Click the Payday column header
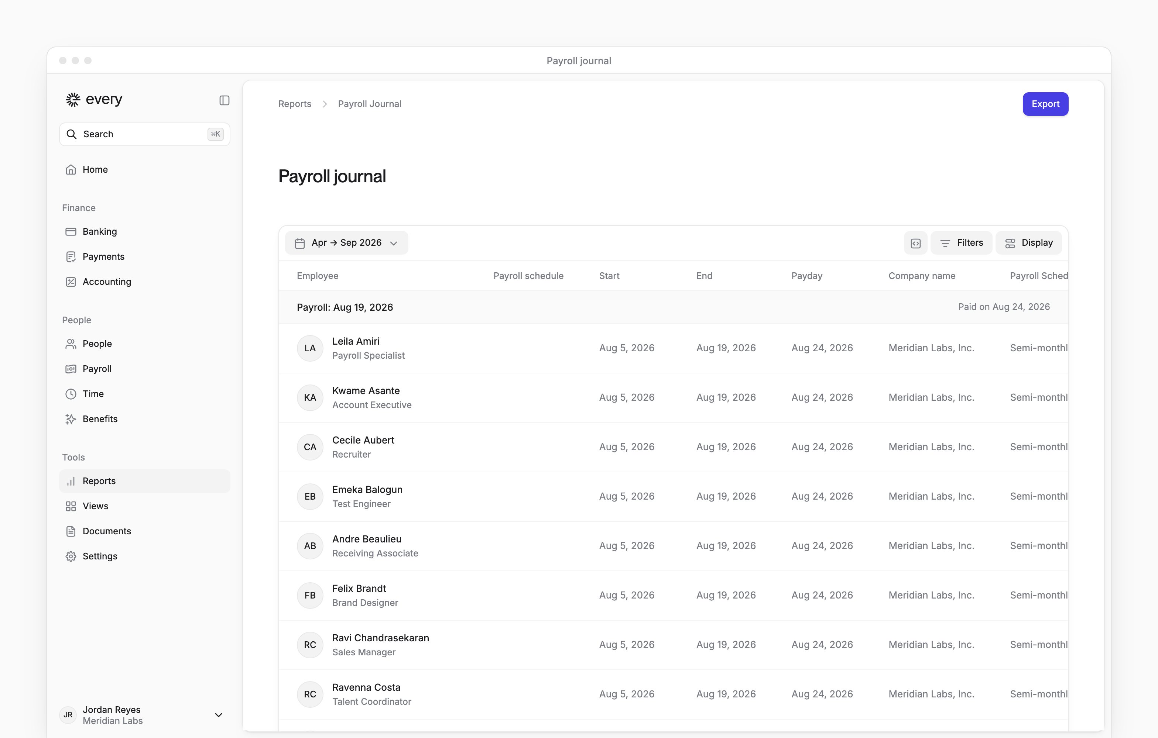 click(x=807, y=276)
